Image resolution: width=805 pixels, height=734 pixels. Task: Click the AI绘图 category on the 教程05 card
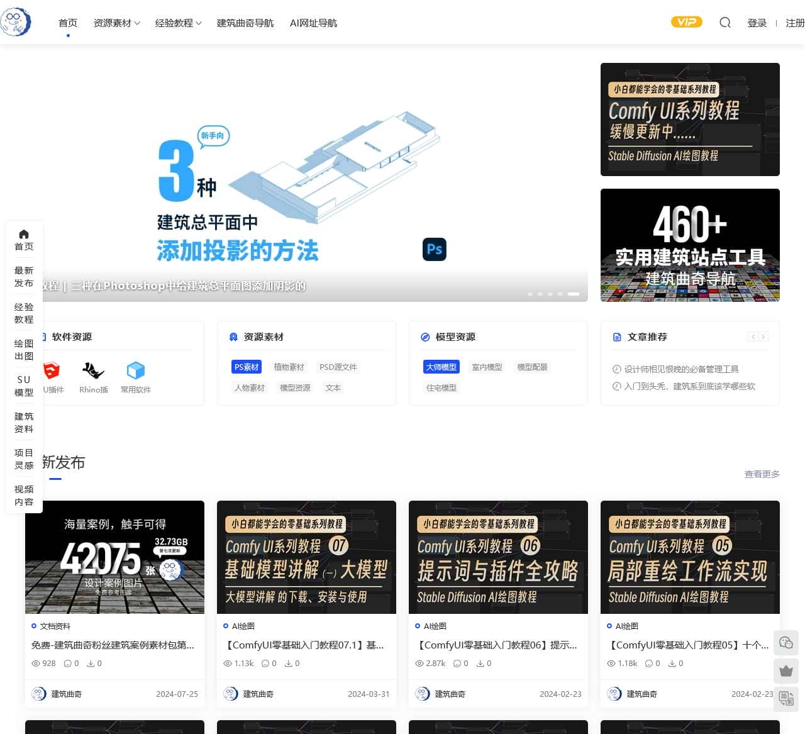click(x=626, y=626)
